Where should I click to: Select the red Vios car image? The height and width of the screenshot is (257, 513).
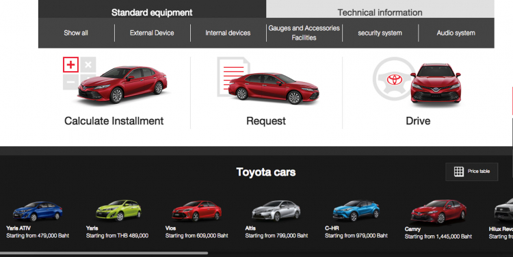196,211
